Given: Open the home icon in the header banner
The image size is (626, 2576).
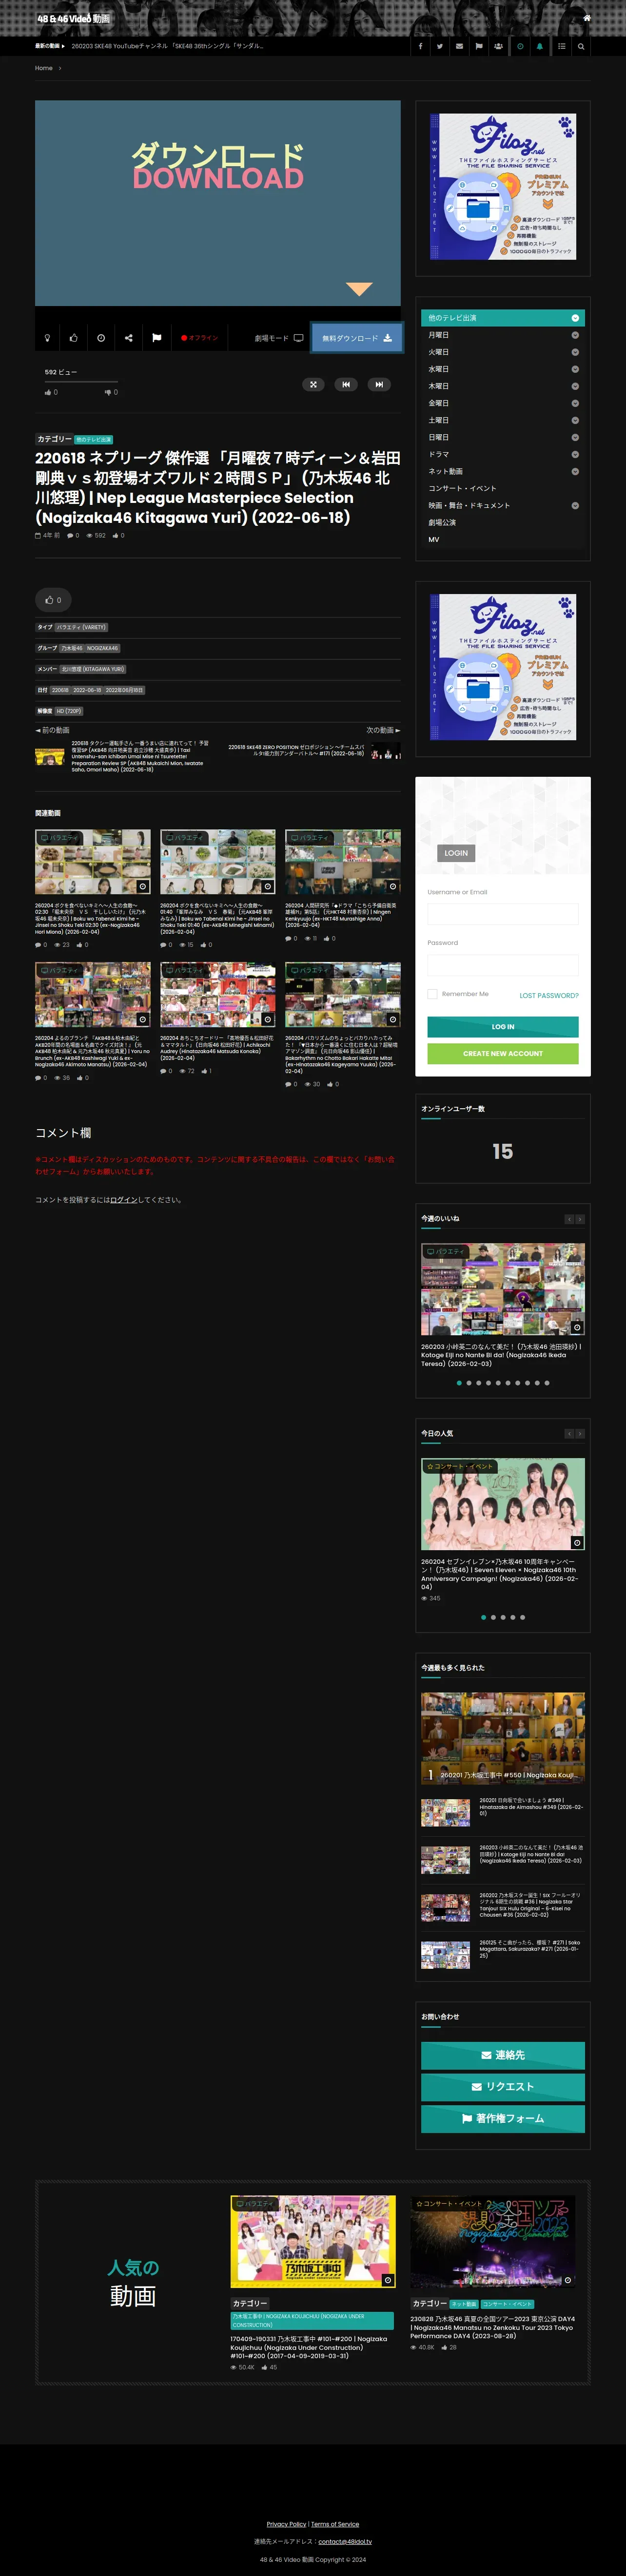Looking at the screenshot, I should [x=586, y=18].
